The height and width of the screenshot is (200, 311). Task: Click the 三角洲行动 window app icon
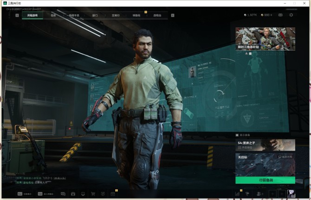coord(5,3)
